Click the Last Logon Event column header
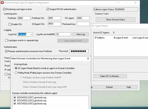148x109 pixels. [x=140, y=38]
